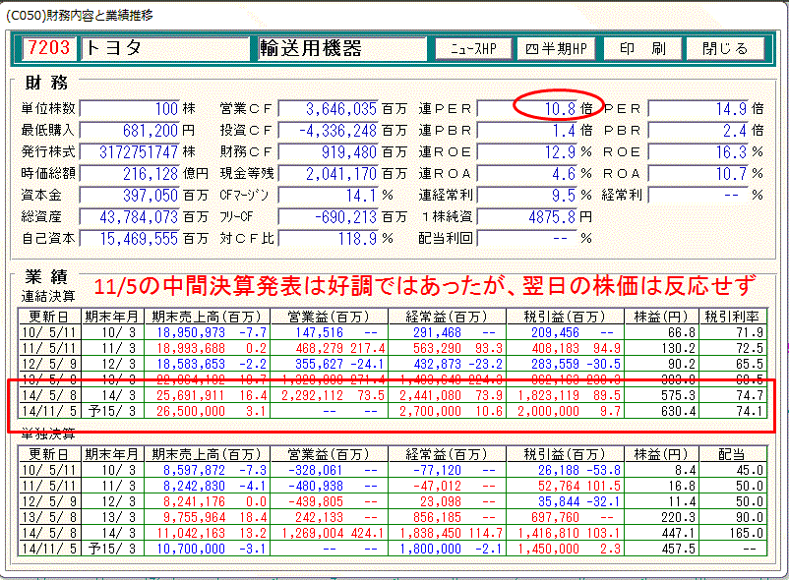Click the 更新日 header in 連結決算 table
The height and width of the screenshot is (580, 789).
tap(49, 317)
